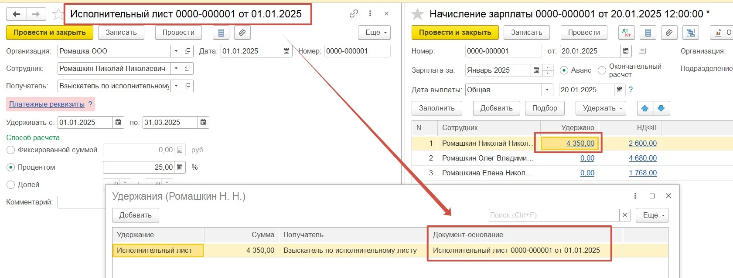This screenshot has width=733, height=278.
Task: Choose Аванс payroll type
Action: (x=564, y=70)
